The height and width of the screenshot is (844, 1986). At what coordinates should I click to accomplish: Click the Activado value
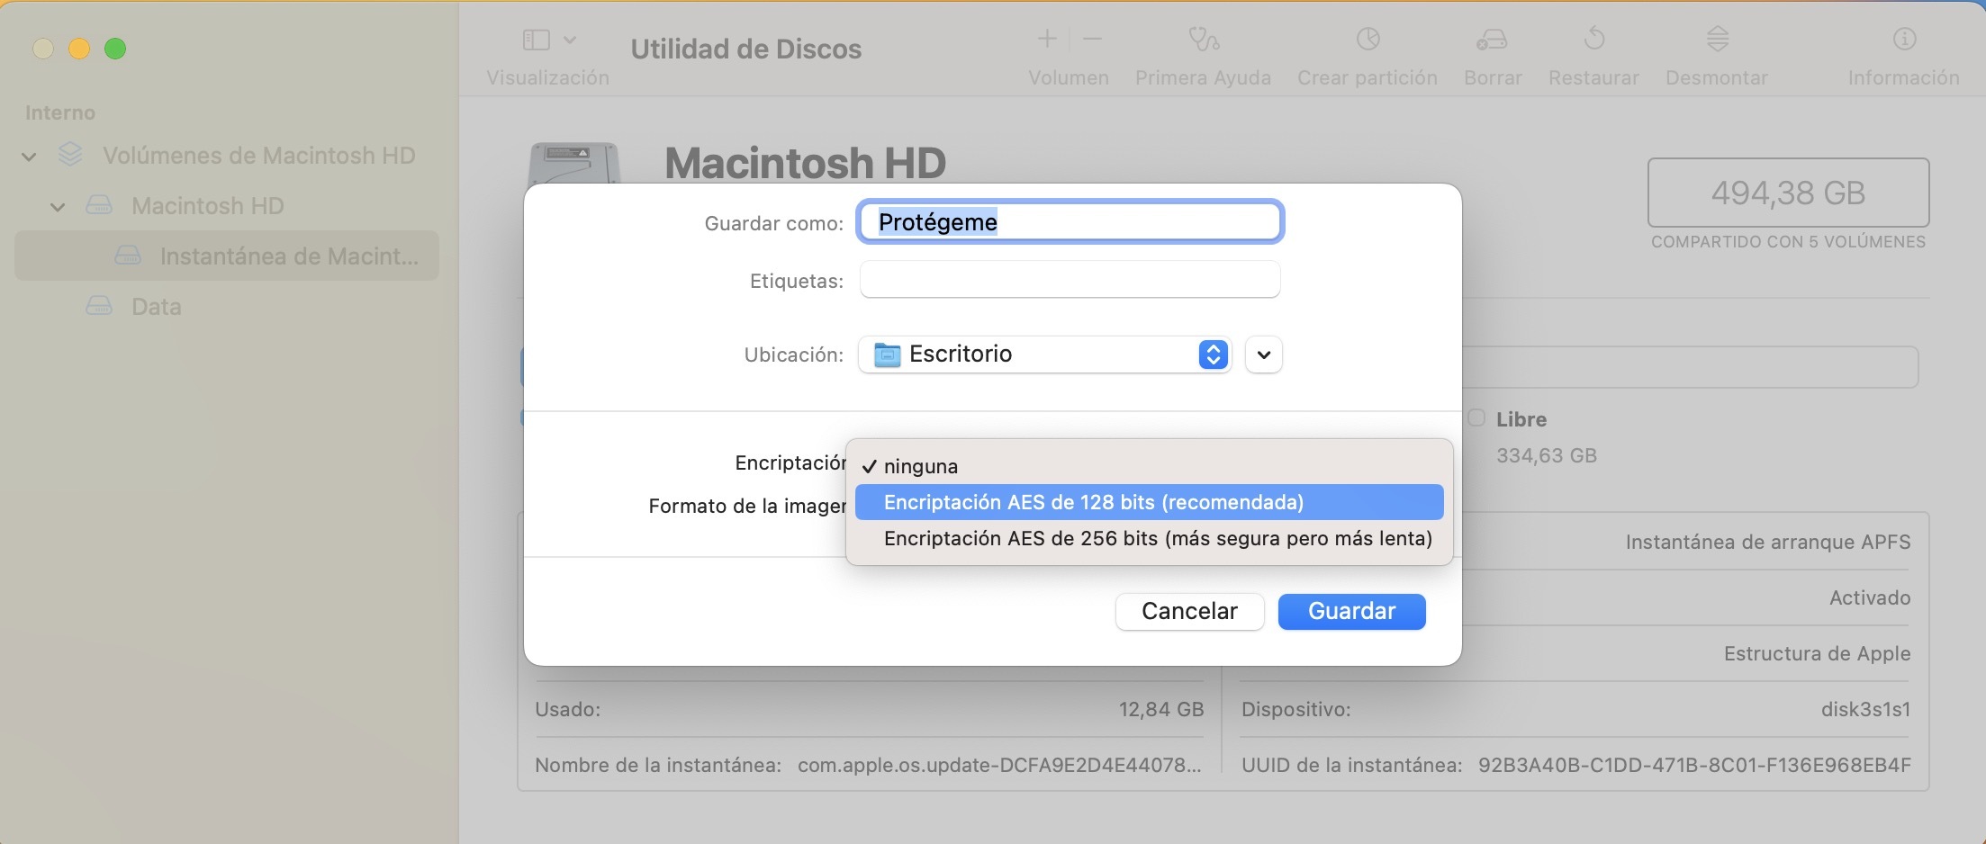(1870, 597)
